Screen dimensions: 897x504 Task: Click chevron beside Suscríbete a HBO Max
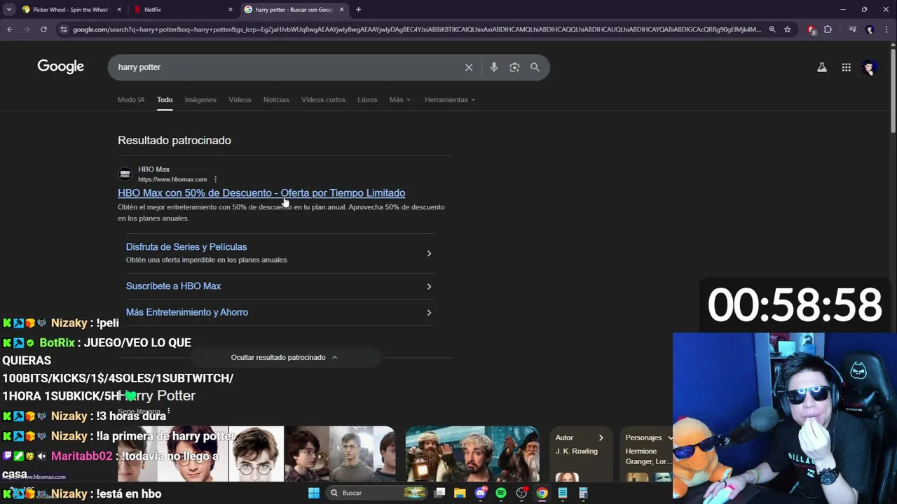click(x=429, y=286)
